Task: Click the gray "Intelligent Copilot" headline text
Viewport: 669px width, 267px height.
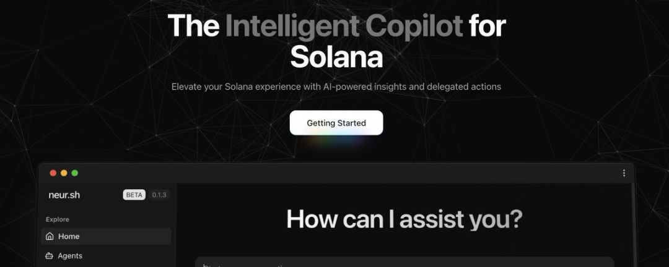Action: [344, 26]
